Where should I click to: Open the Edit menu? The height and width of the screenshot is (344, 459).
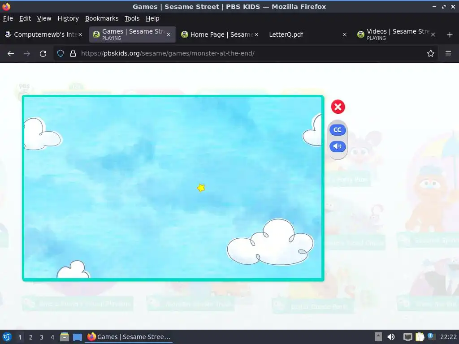(x=25, y=18)
